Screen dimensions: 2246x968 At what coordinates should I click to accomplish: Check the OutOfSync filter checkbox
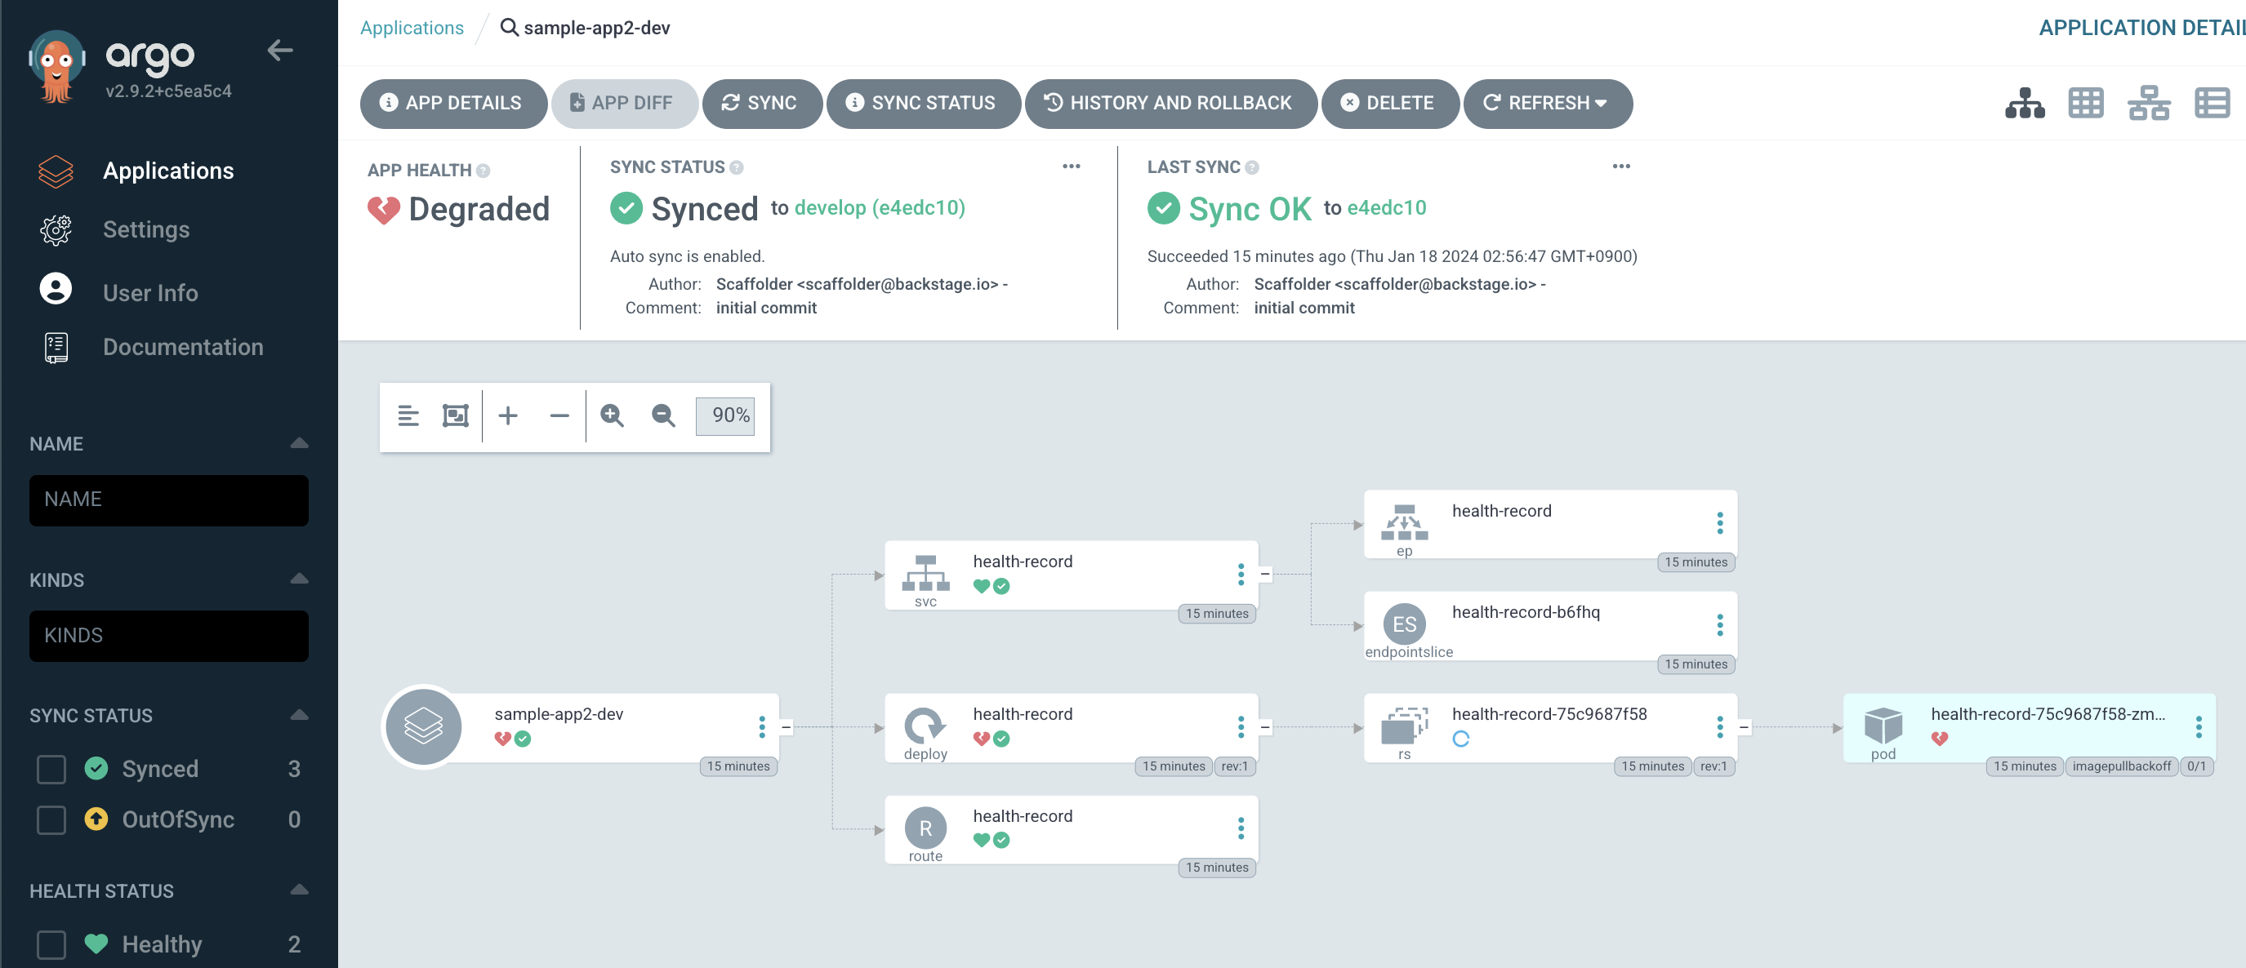click(51, 819)
